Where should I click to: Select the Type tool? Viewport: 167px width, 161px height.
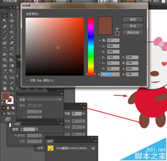click(12, 27)
